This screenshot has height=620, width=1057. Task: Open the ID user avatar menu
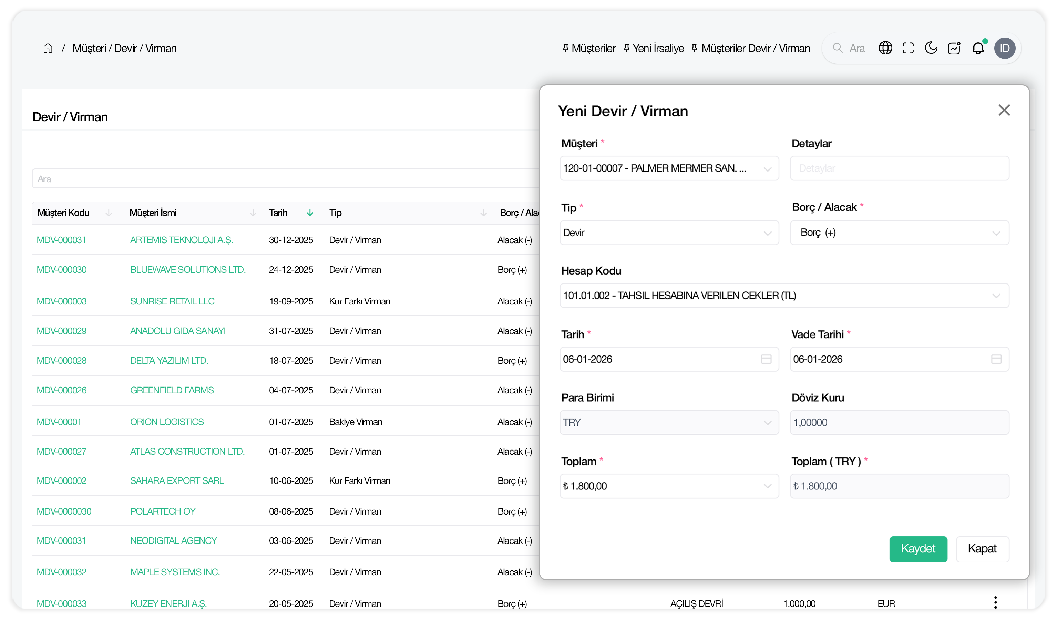click(1004, 48)
